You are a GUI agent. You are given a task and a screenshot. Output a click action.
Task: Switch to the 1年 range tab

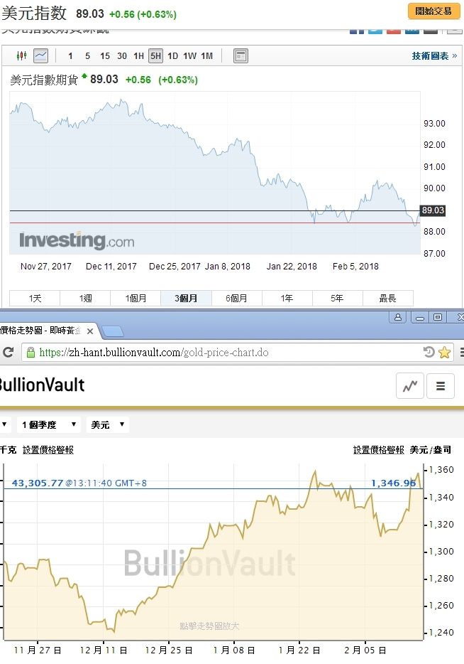click(x=287, y=299)
